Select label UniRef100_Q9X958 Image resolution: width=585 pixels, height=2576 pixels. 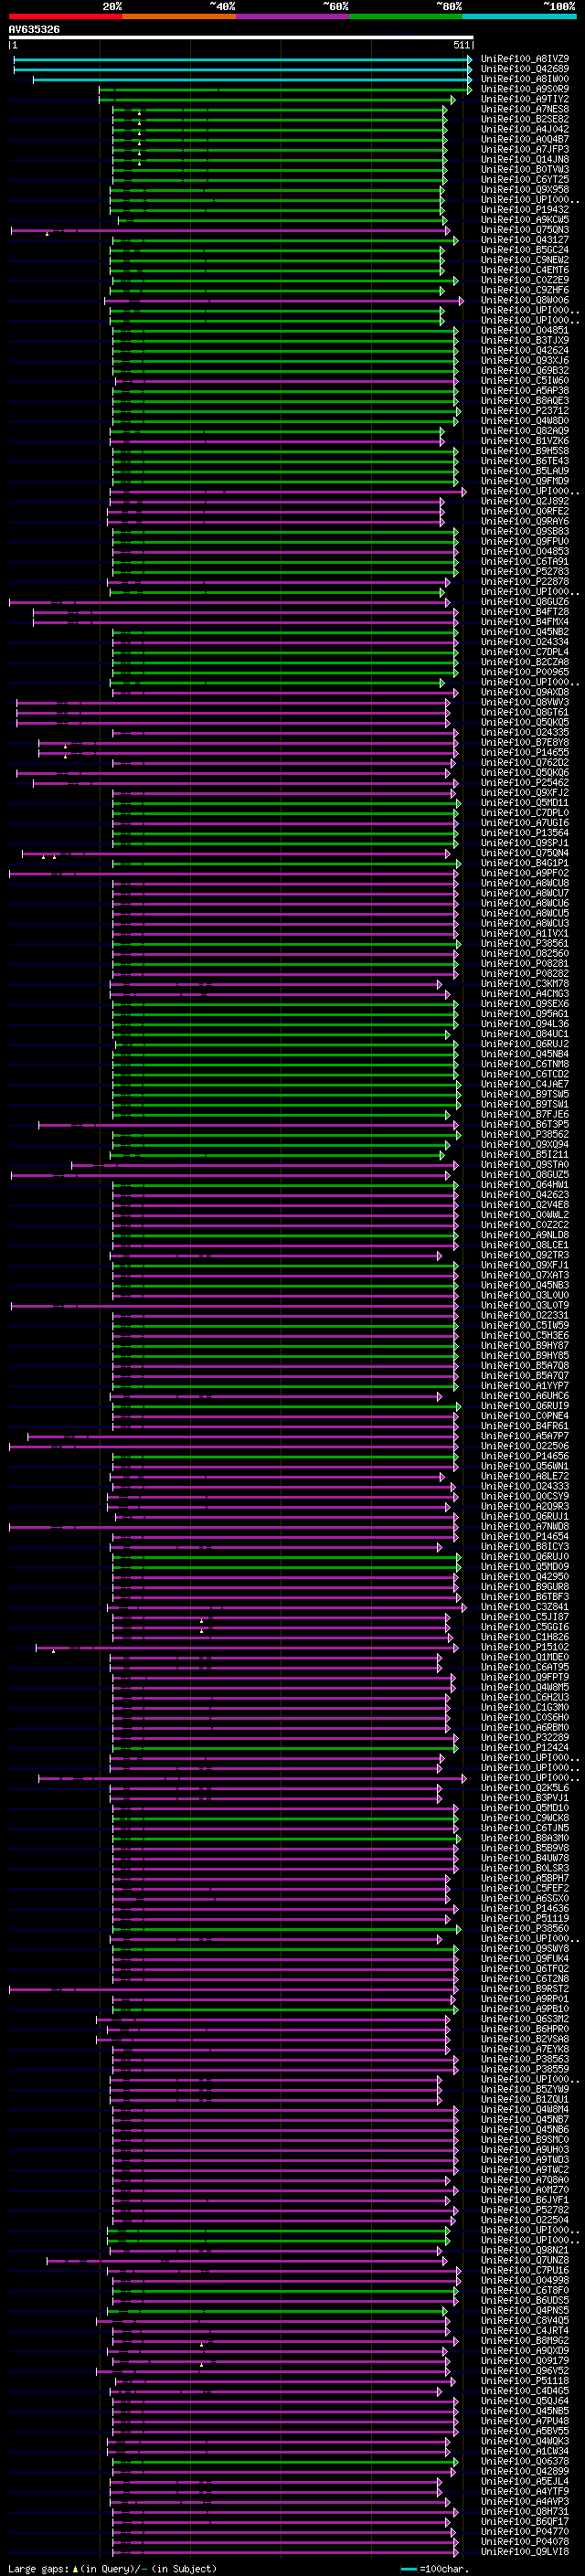point(524,189)
